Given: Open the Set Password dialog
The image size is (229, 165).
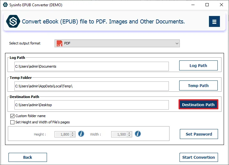Looking at the screenshot, I should click(199, 134).
